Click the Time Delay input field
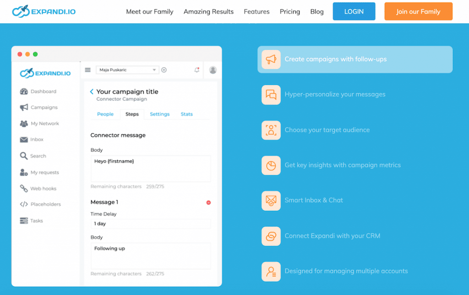The height and width of the screenshot is (295, 469). (150, 224)
